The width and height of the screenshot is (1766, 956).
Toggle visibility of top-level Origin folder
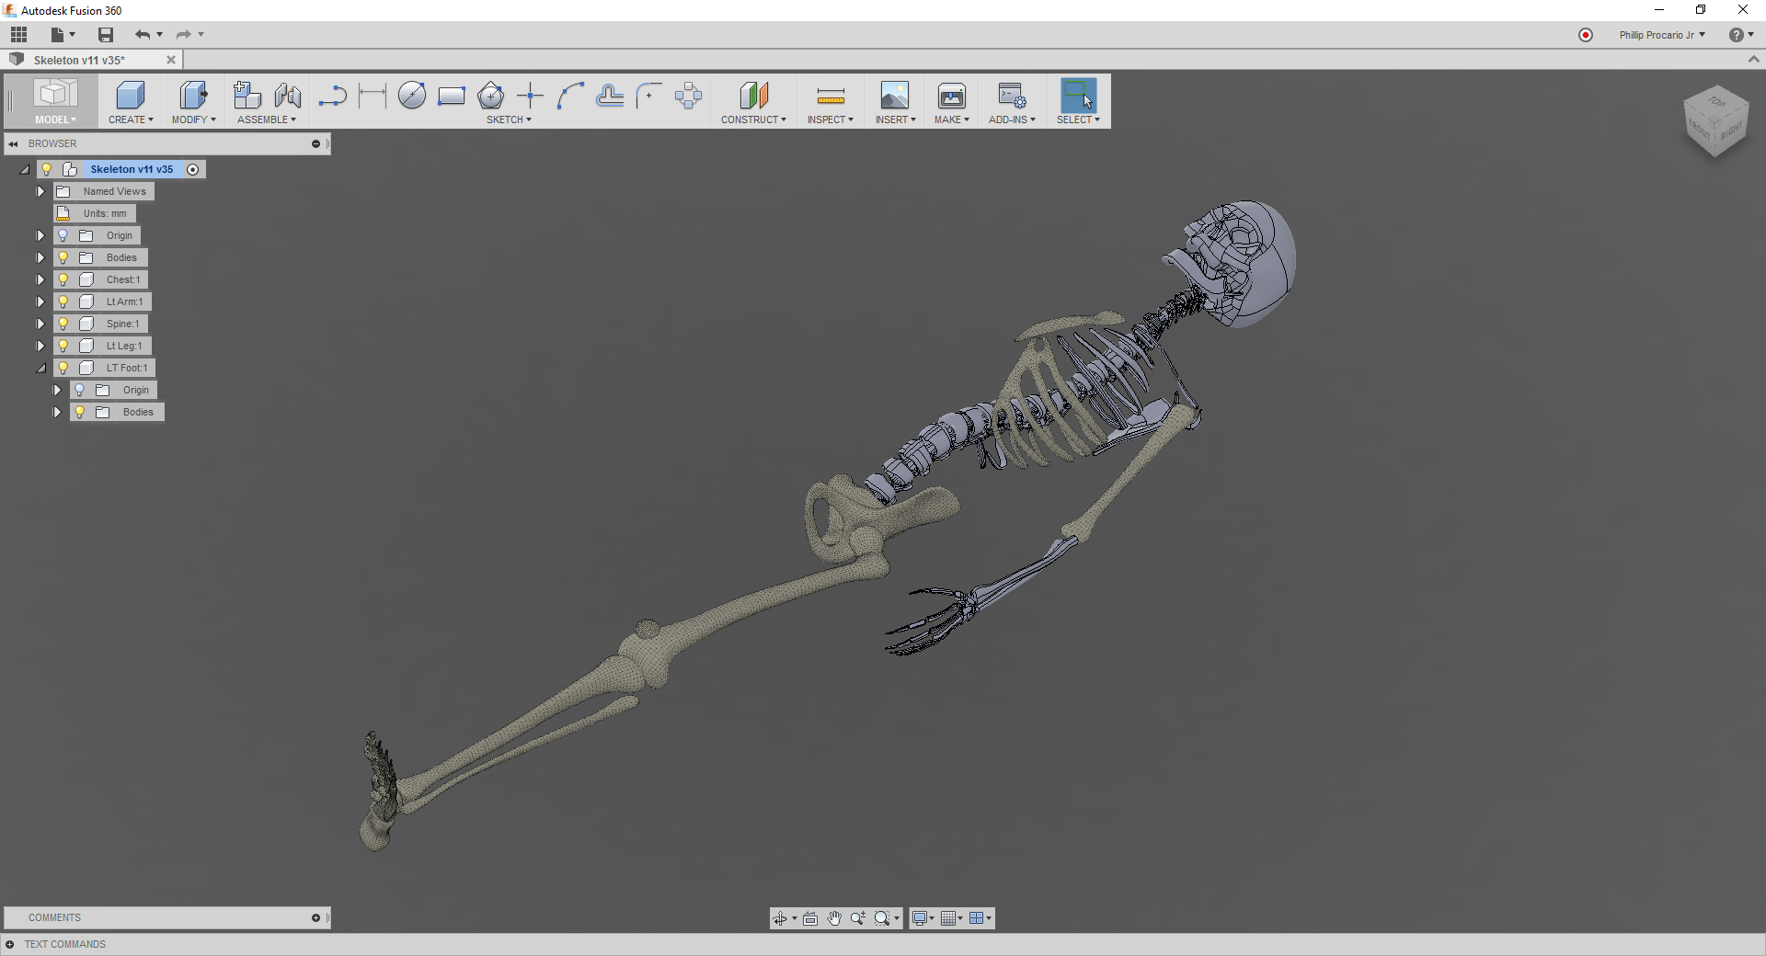[63, 235]
